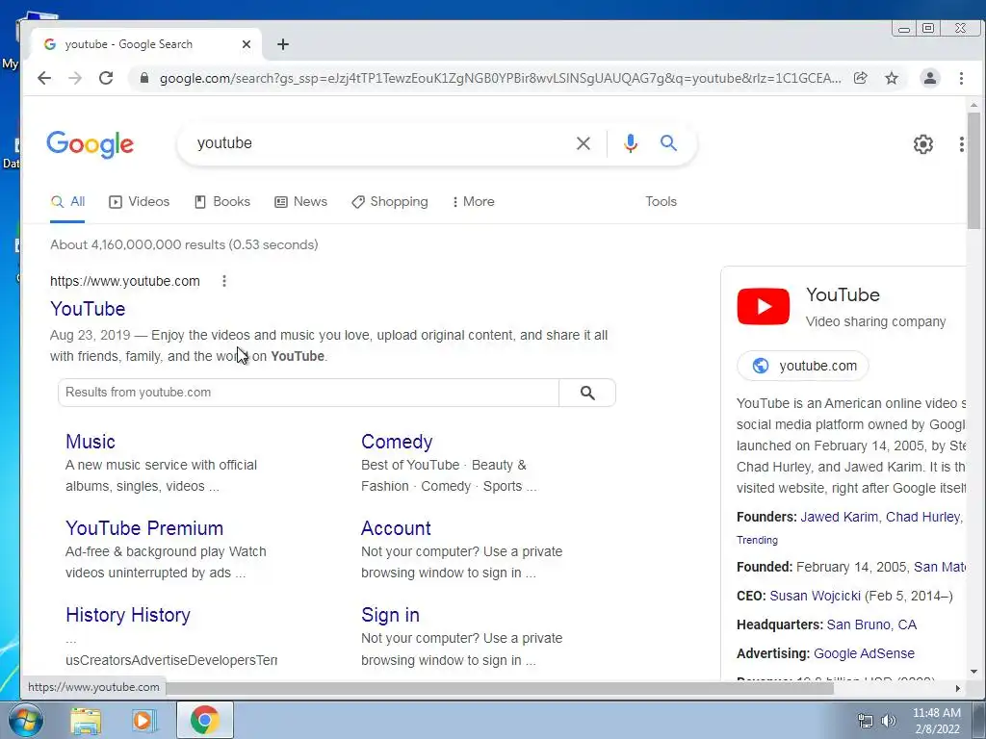Bookmark this page with the star icon

pyautogui.click(x=892, y=78)
